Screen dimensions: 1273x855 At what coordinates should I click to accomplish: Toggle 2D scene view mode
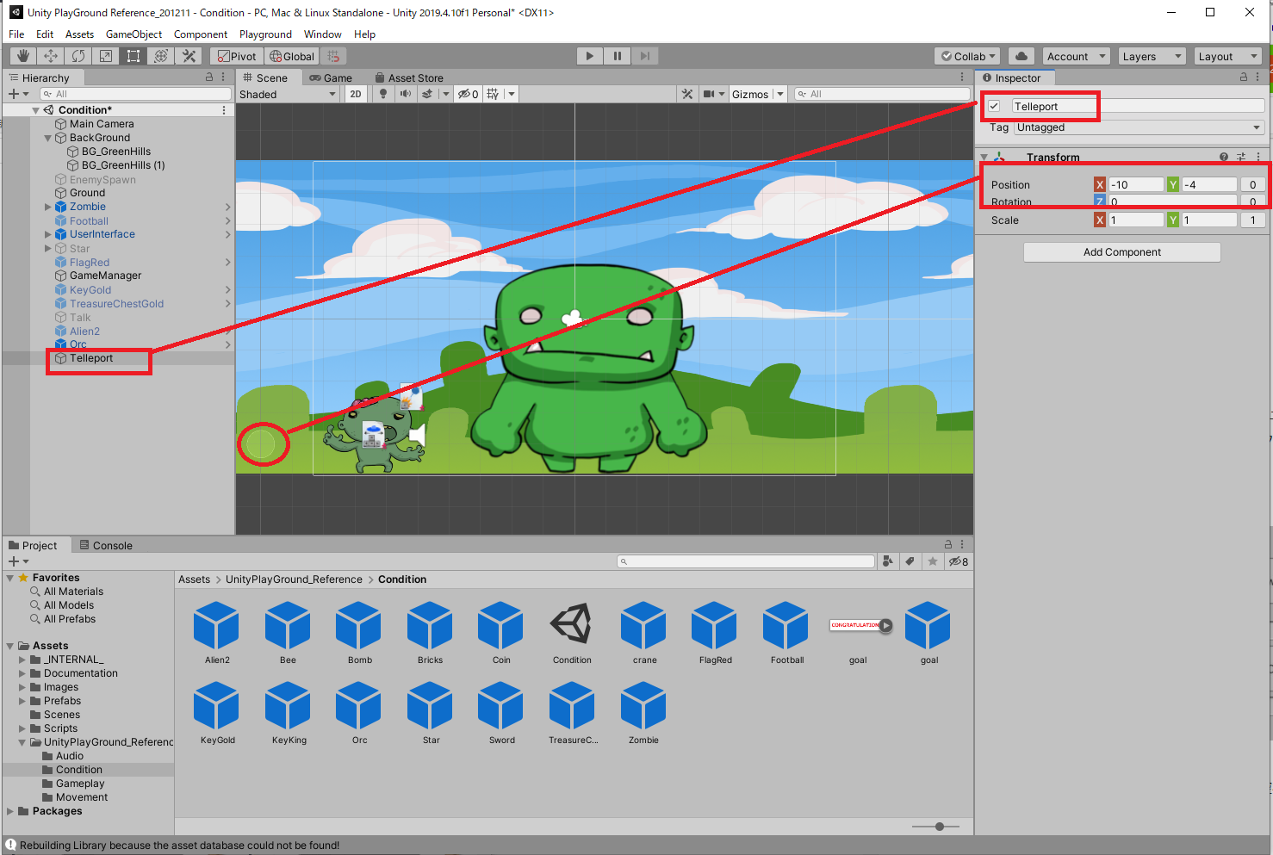(x=356, y=94)
